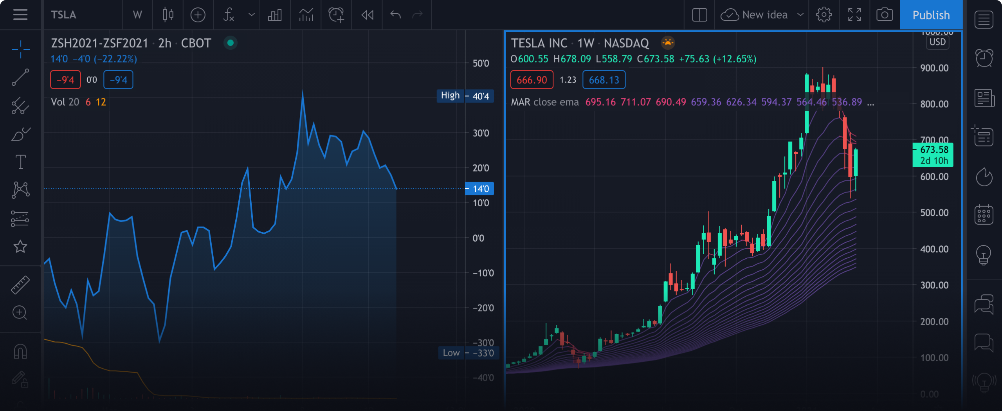Open the USD currency selector

pyautogui.click(x=937, y=42)
